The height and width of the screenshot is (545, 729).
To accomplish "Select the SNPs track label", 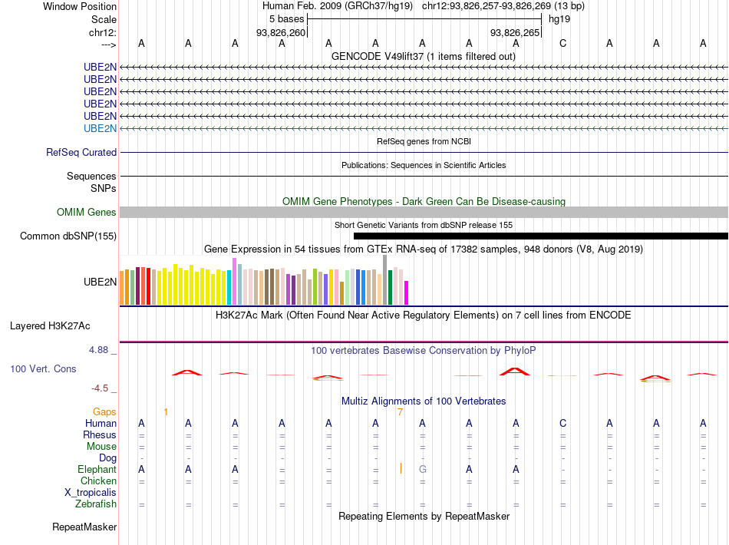I will 104,188.
